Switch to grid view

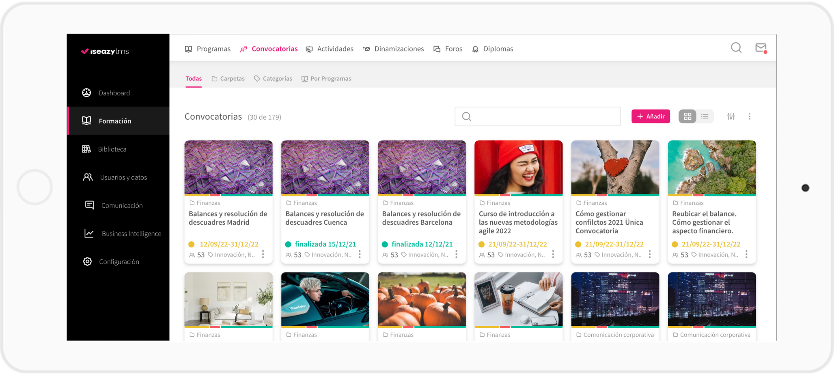[687, 116]
